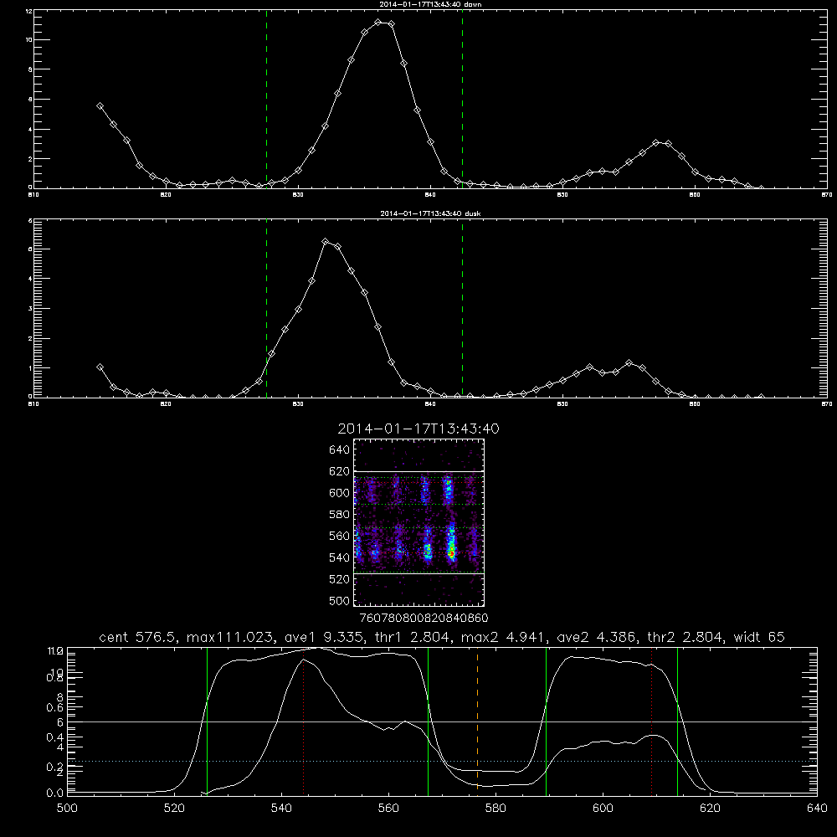Click the first green vertical line near 526 in the bottom plot
This screenshot has height=837, width=837.
pos(207,721)
